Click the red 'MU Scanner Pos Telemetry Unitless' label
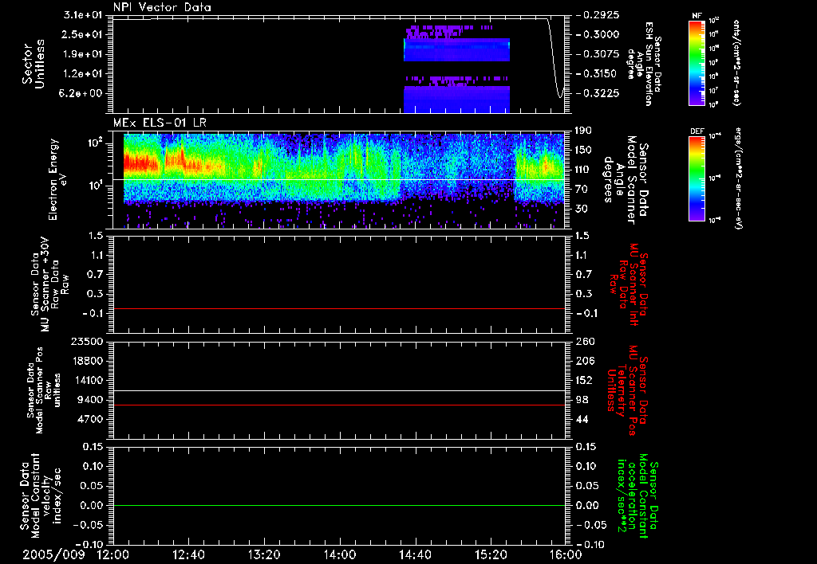 point(627,390)
